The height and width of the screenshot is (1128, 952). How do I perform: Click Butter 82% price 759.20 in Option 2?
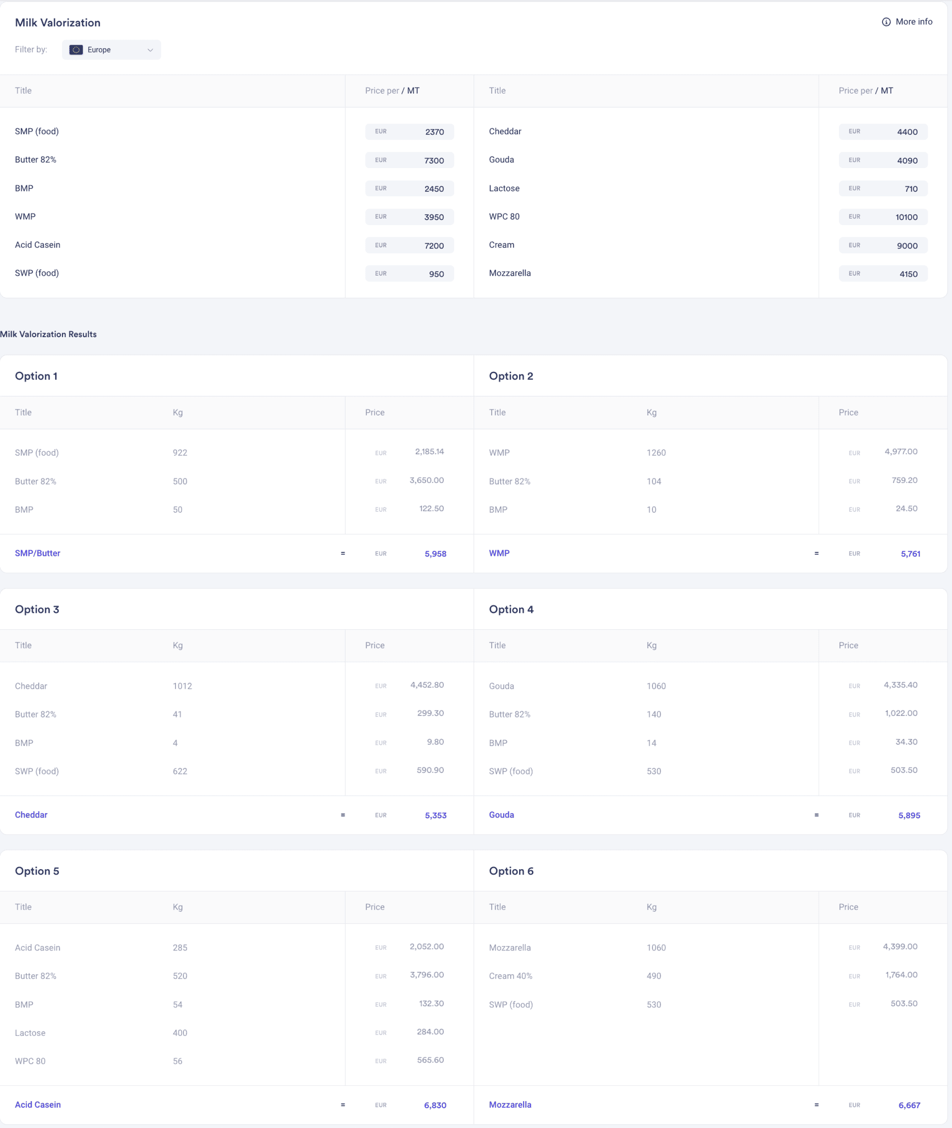pyautogui.click(x=904, y=480)
